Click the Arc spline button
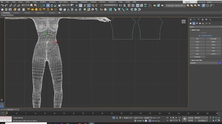The height and width of the screenshot is (124, 222). [x=197, y=45]
